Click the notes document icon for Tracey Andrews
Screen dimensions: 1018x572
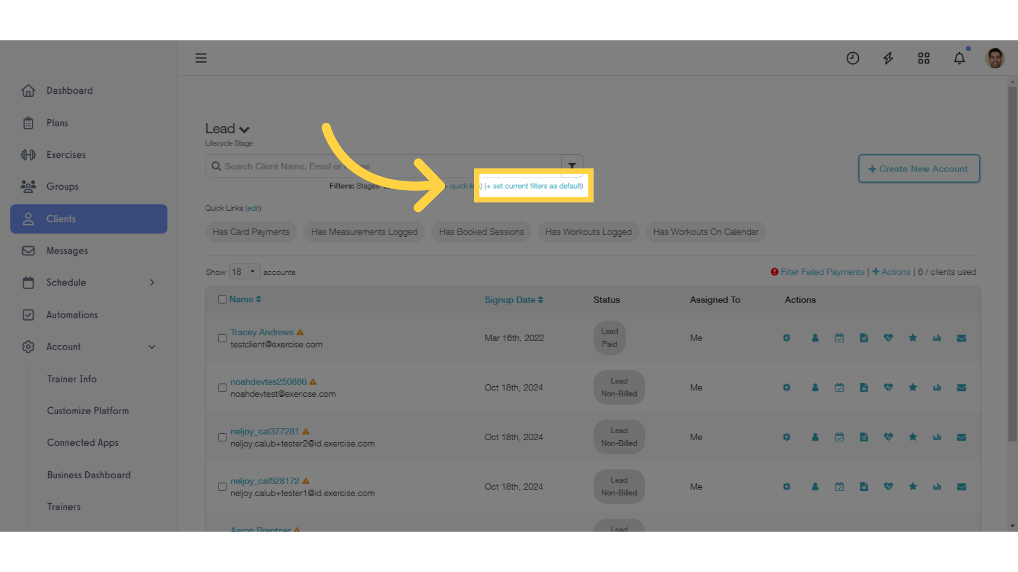(x=864, y=337)
